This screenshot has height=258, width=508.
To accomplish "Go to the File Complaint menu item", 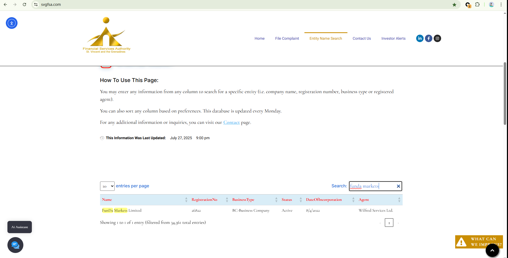I will coord(287,38).
